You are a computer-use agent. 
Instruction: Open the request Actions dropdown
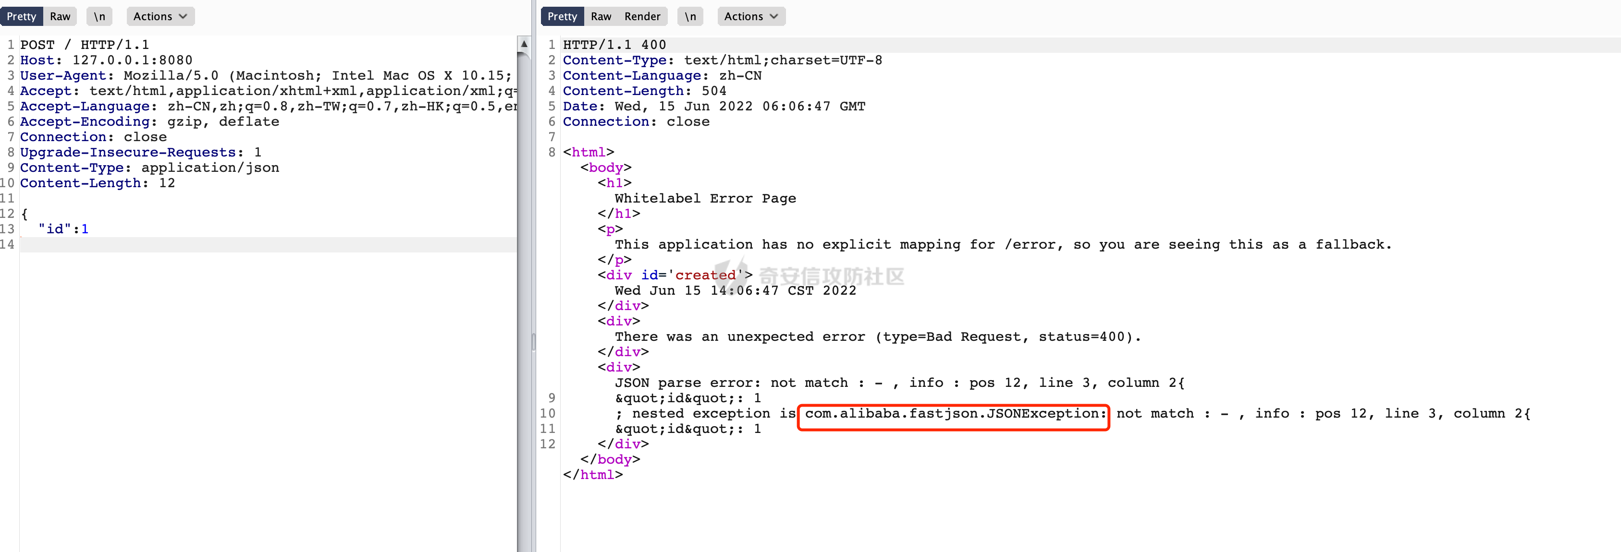160,16
